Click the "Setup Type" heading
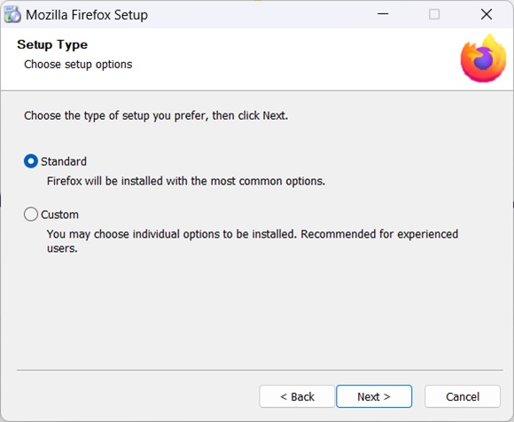The image size is (514, 422). [x=52, y=45]
